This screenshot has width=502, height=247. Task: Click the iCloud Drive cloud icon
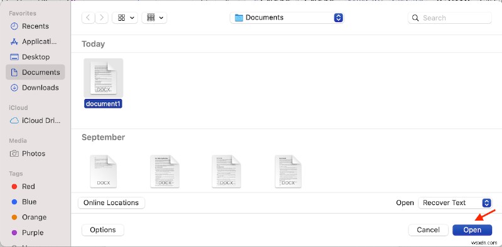tap(14, 121)
